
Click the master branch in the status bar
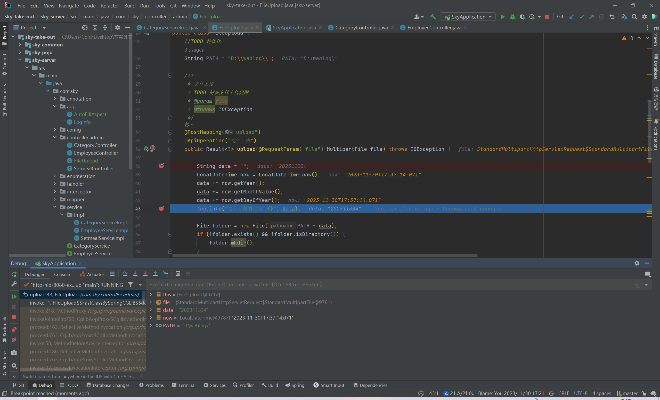(x=627, y=393)
